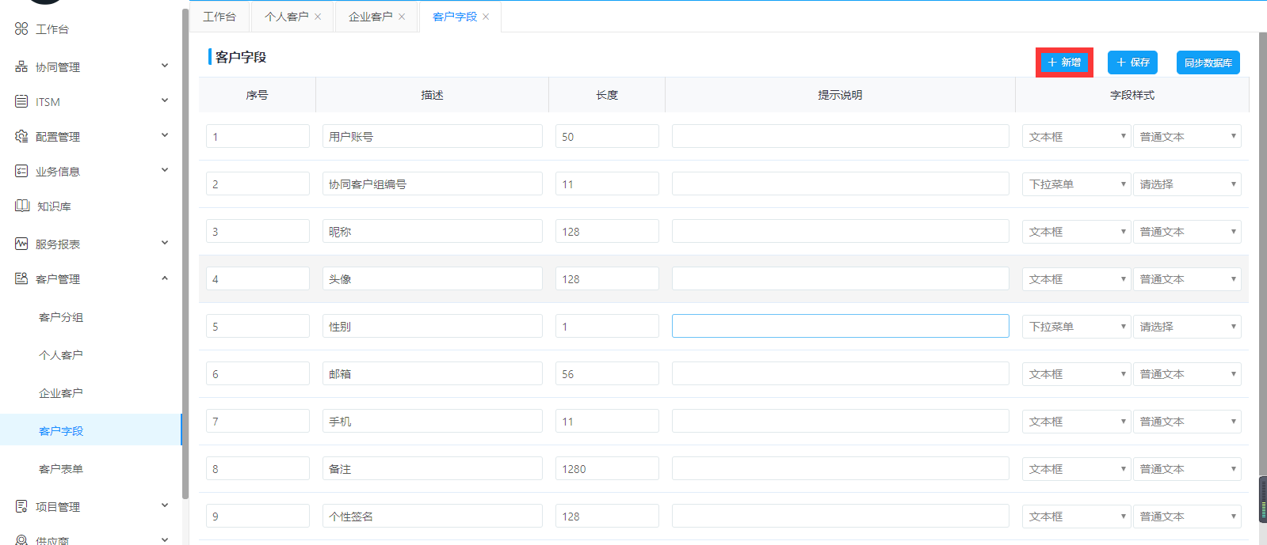
Task: Open 普通文本 dropdown in 昵称 row
Action: 1186,232
